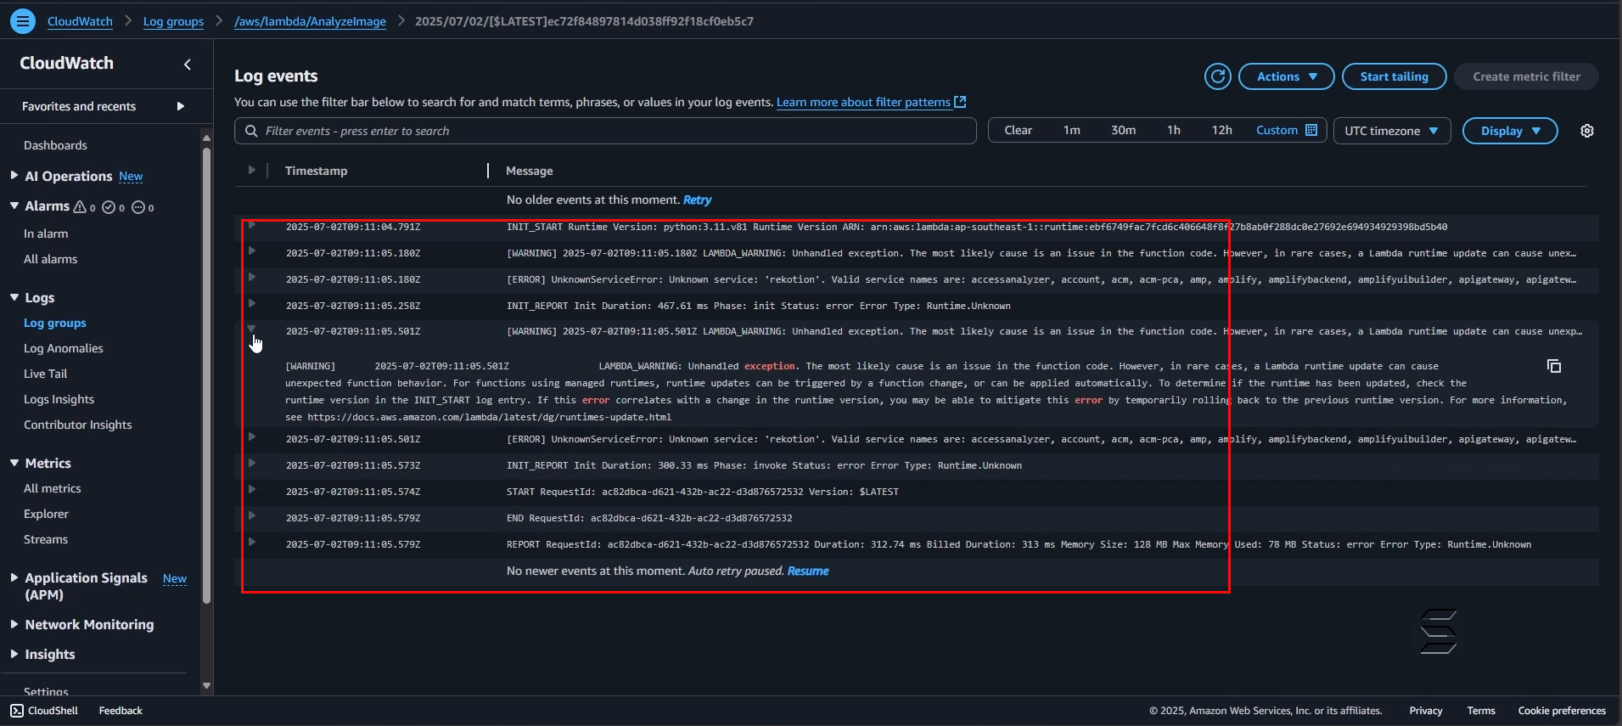Focus the Filter events search field

[x=605, y=131]
